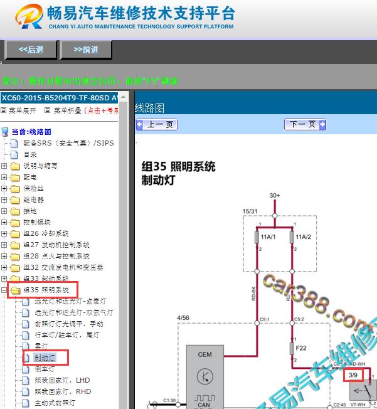Open 照我回家灯，RHD diagram
This screenshot has width=377, height=409.
pyautogui.click(x=63, y=391)
